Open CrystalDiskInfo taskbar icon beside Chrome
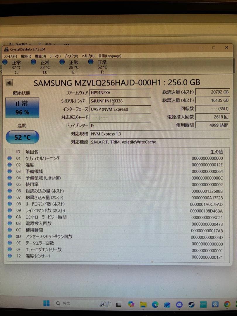This screenshot has width=237, height=316. [215, 304]
